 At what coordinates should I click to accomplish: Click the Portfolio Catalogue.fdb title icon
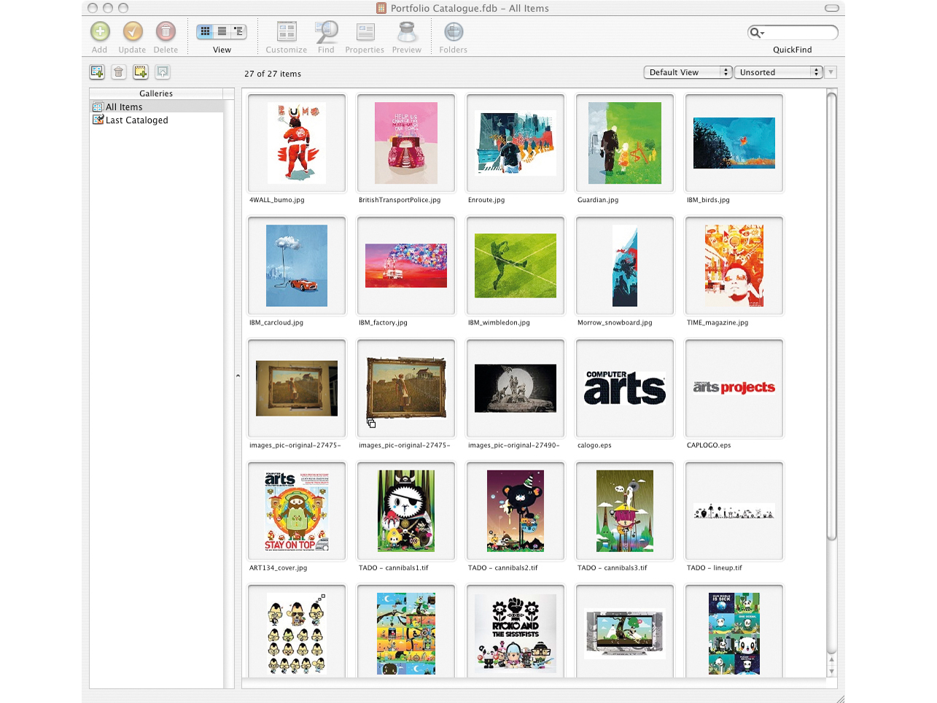(381, 8)
